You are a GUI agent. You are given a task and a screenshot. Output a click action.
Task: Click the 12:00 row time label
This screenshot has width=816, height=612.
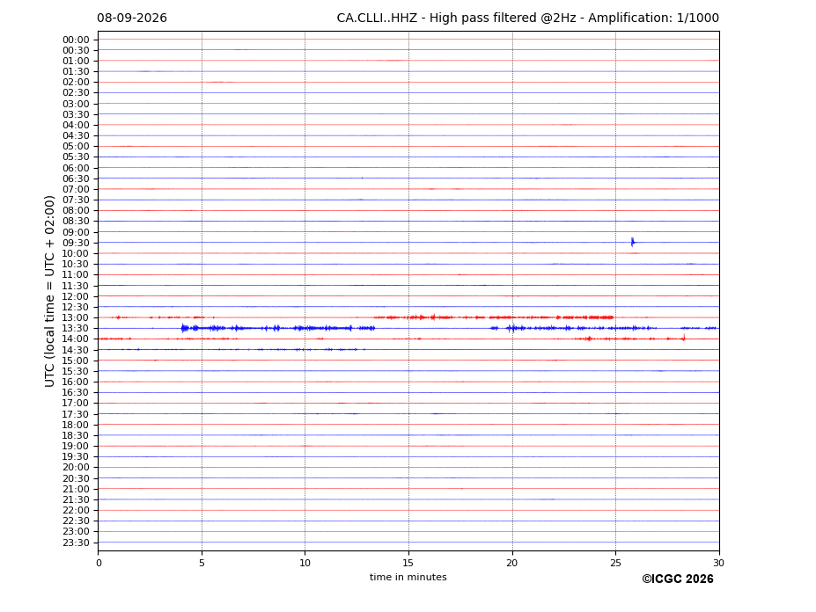(x=76, y=296)
